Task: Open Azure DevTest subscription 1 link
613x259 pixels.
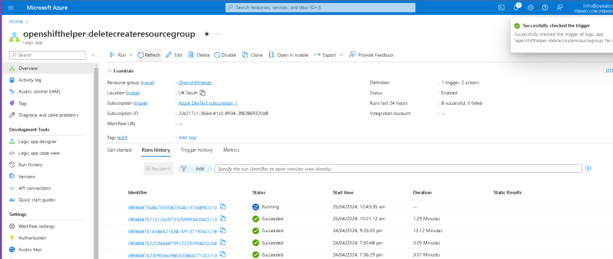Action: [208, 103]
